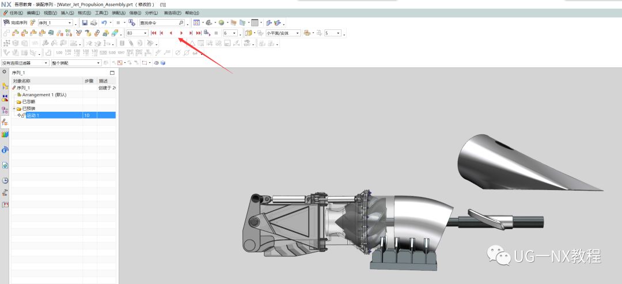Click the Disassemble icon
The height and width of the screenshot is (284, 622).
33,33
